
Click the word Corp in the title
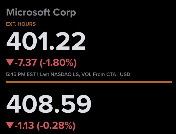65,13
